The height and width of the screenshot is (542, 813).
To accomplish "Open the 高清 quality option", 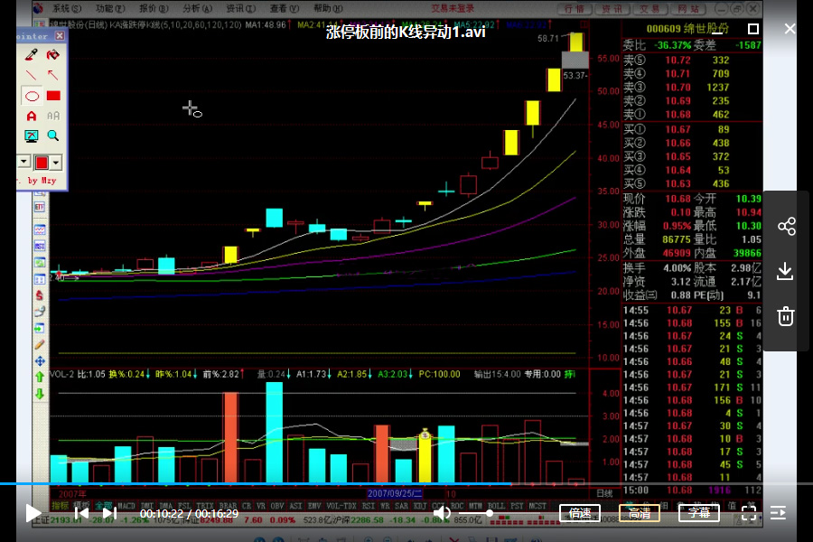I will (x=640, y=513).
